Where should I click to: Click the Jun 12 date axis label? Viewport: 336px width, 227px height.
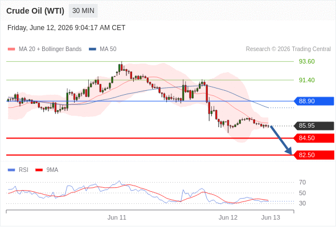(x=228, y=217)
